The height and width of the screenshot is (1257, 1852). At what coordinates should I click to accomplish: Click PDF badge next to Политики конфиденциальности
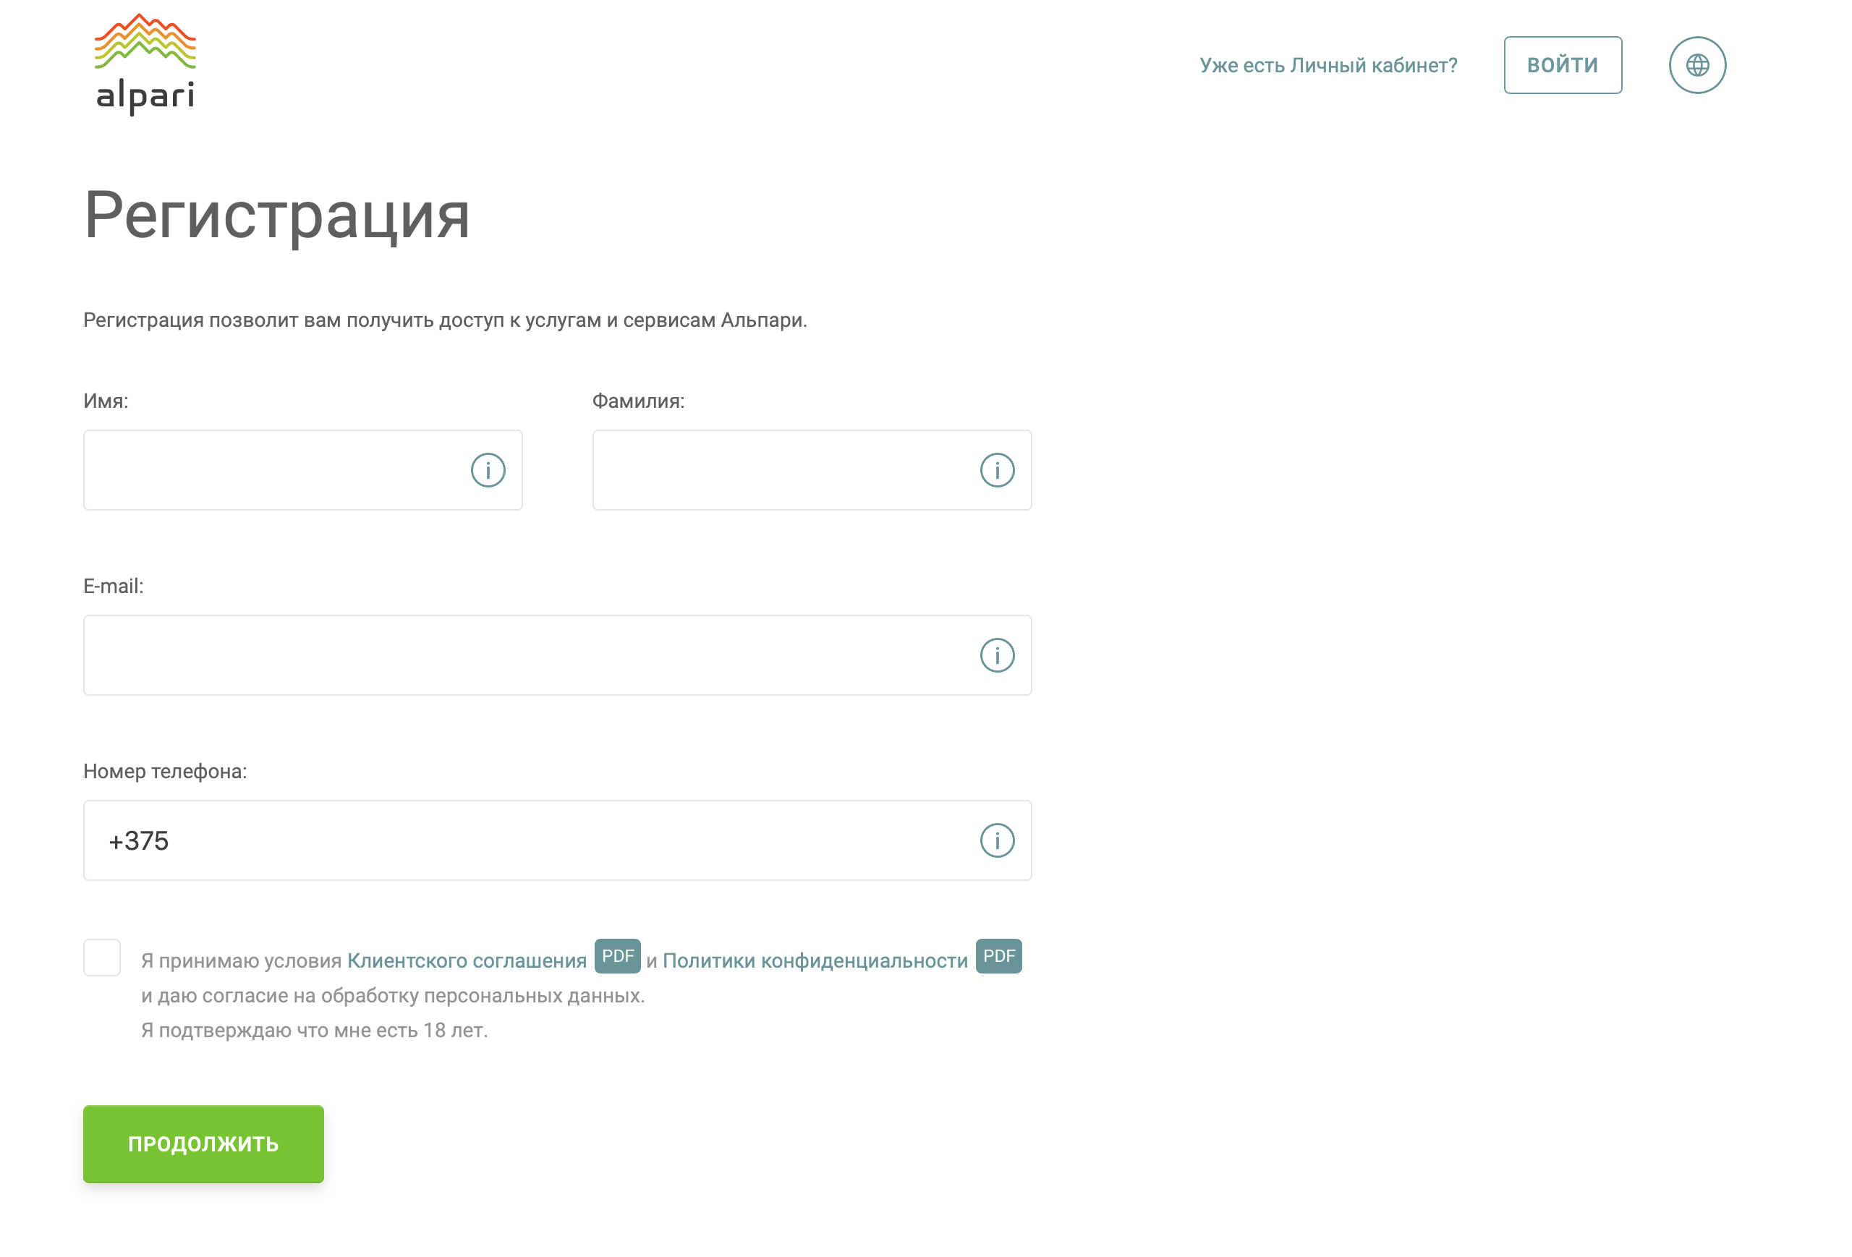click(x=998, y=956)
